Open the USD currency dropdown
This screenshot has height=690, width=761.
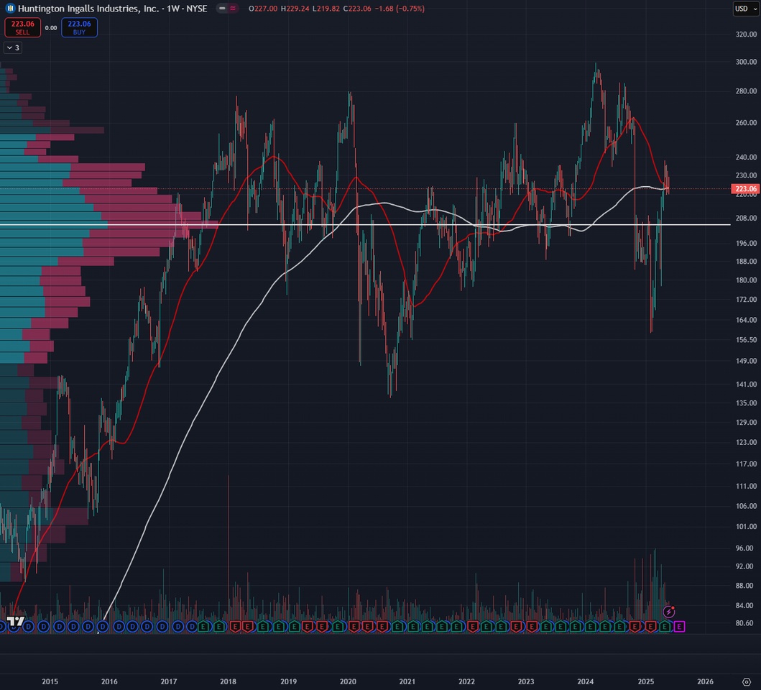point(746,9)
